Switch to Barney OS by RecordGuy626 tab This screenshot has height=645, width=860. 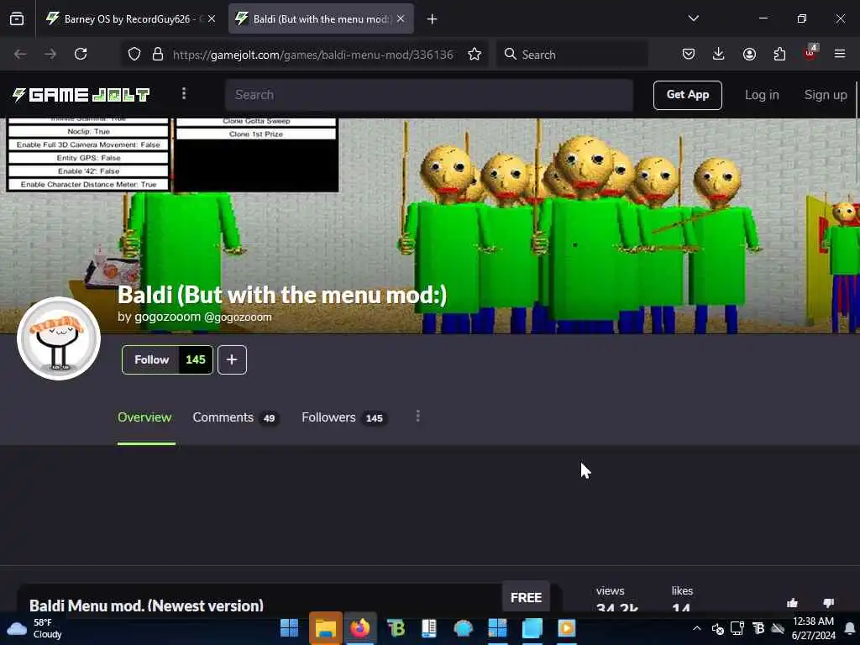pyautogui.click(x=130, y=19)
